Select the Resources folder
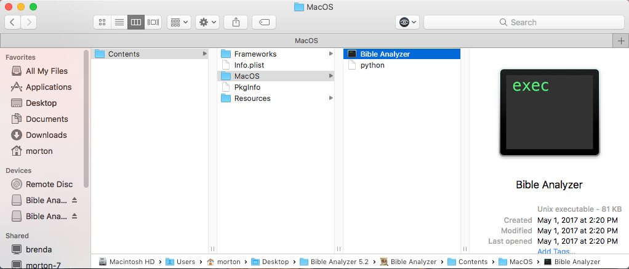The height and width of the screenshot is (269, 629). (x=276, y=98)
